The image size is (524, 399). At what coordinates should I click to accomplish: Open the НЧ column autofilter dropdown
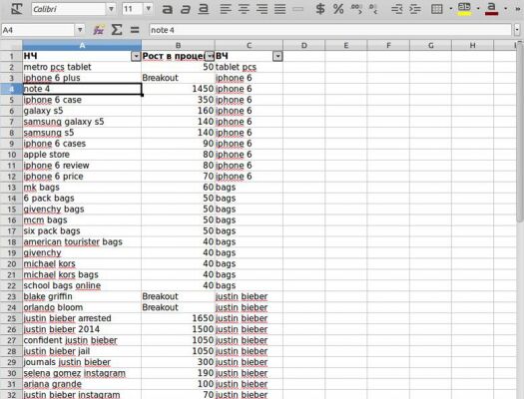(136, 57)
